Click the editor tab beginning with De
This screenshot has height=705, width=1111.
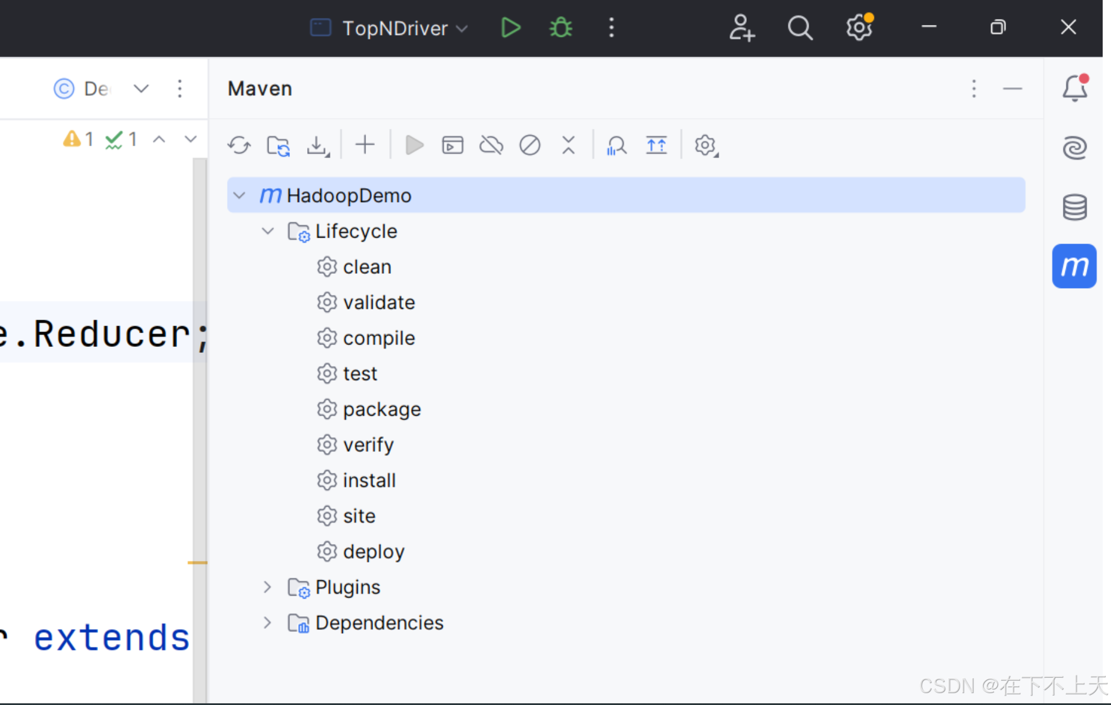tap(81, 89)
